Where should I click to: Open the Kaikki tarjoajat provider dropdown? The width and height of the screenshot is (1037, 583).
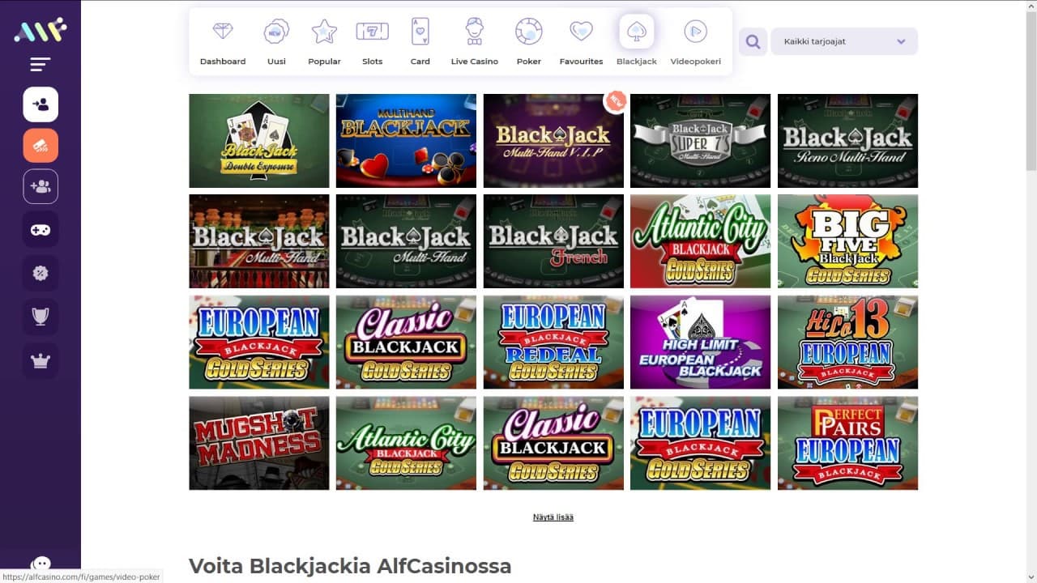coord(844,41)
